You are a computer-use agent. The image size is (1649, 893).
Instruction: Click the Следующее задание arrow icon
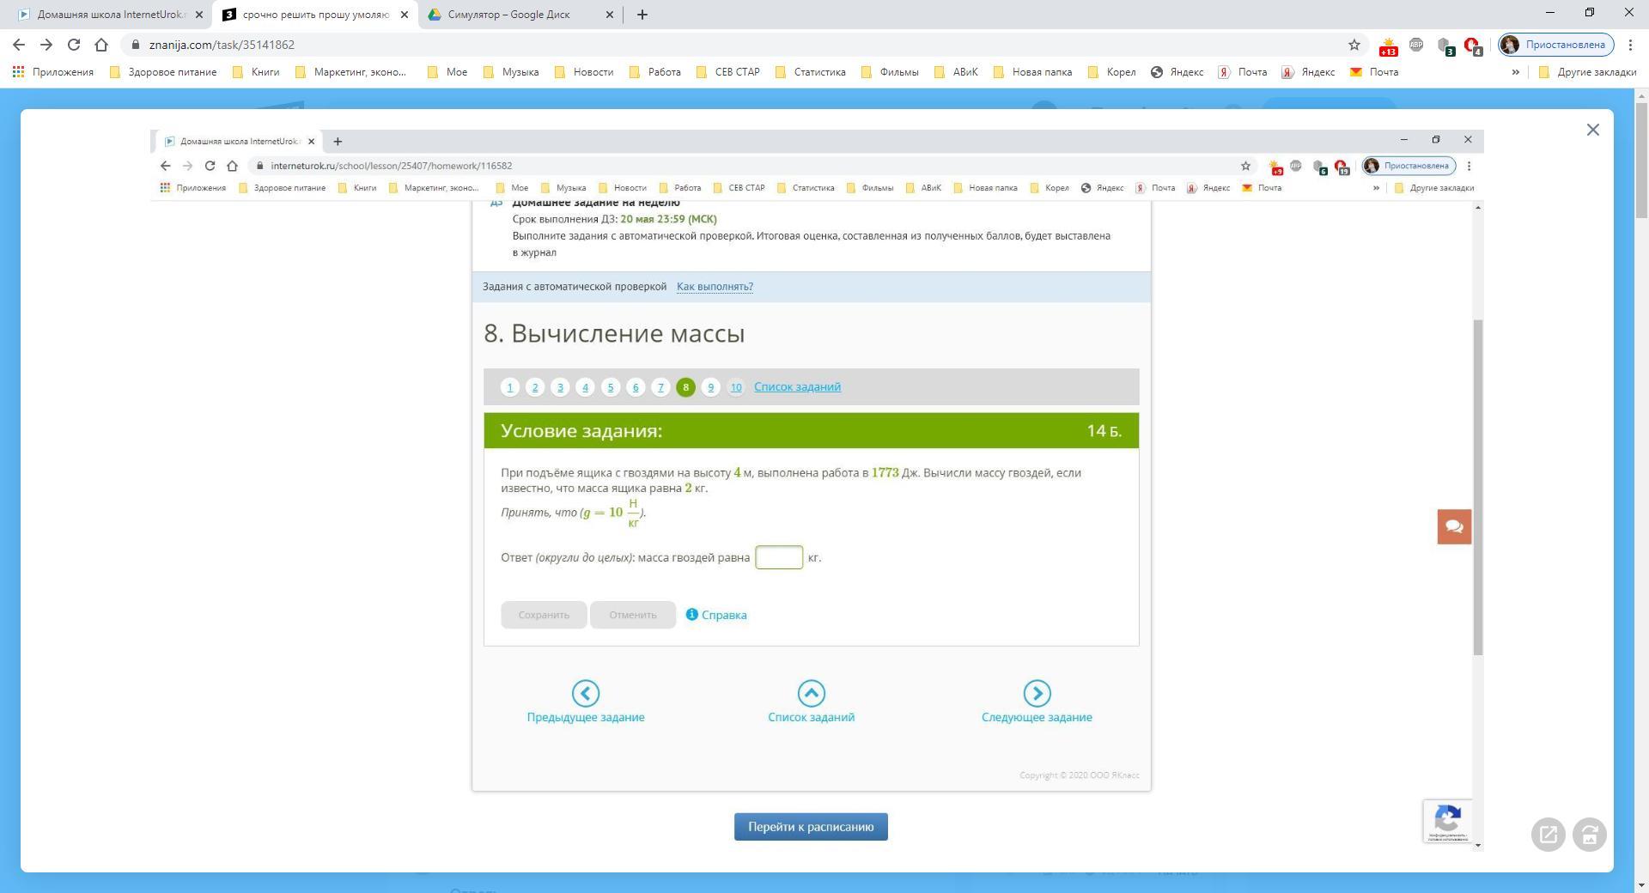coord(1037,693)
